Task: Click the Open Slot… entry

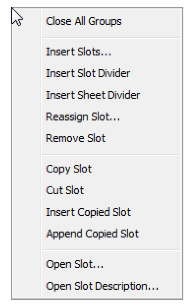Action: [97, 264]
